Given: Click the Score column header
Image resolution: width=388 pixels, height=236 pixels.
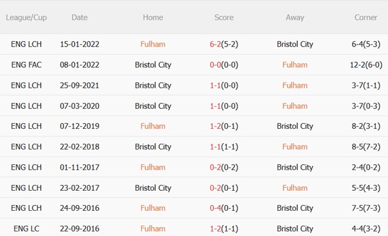Looking at the screenshot, I should pyautogui.click(x=224, y=17).
